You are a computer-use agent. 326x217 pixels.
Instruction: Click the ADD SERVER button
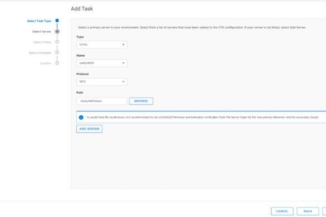[x=89, y=129]
